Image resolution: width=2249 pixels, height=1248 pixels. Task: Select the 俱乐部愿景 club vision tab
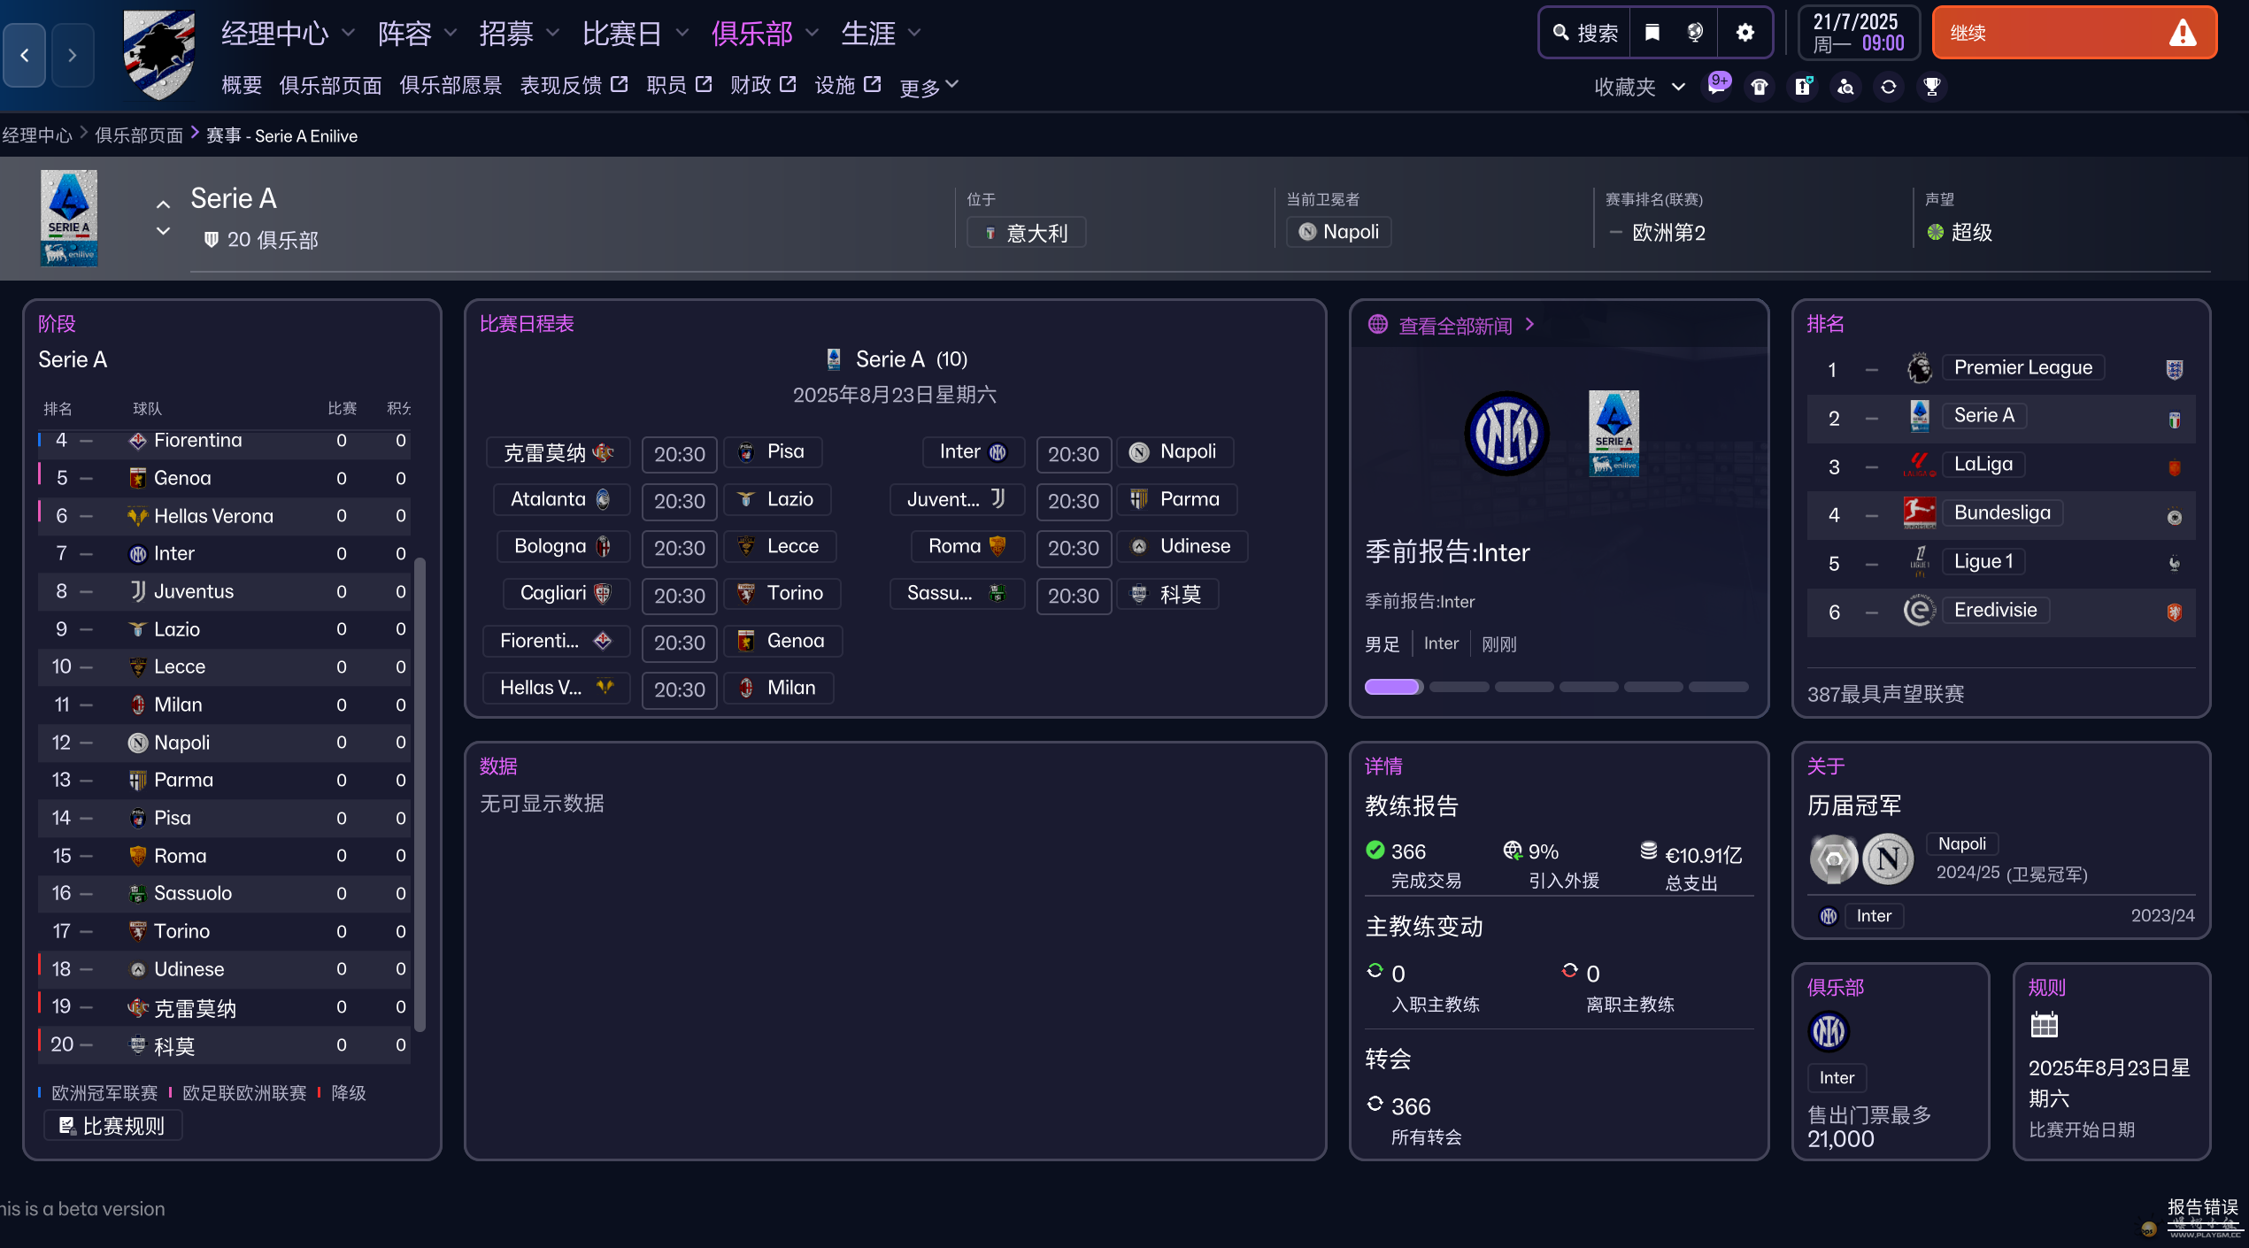[x=451, y=85]
